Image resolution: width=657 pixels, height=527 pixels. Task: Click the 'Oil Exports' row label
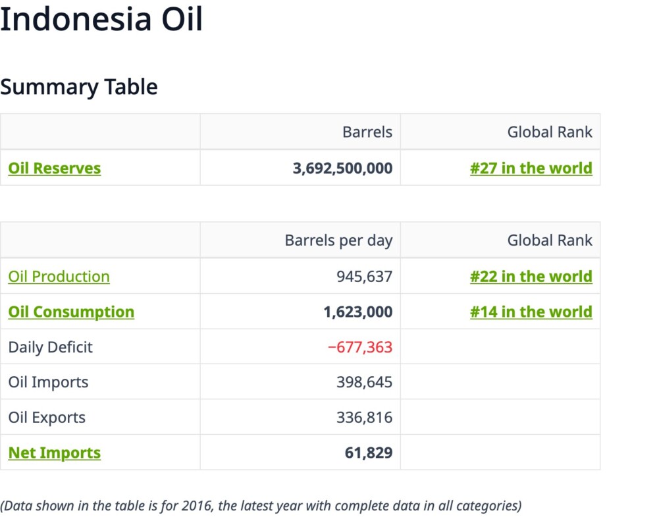click(47, 418)
